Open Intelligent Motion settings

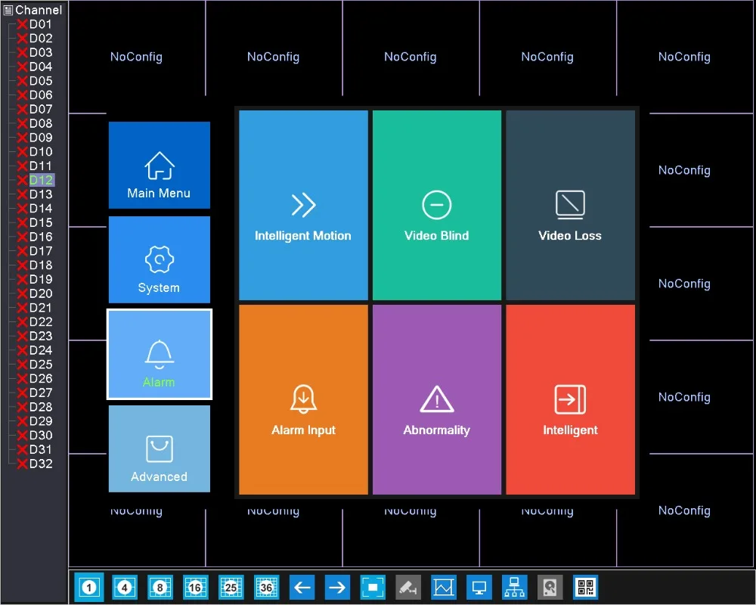click(303, 205)
